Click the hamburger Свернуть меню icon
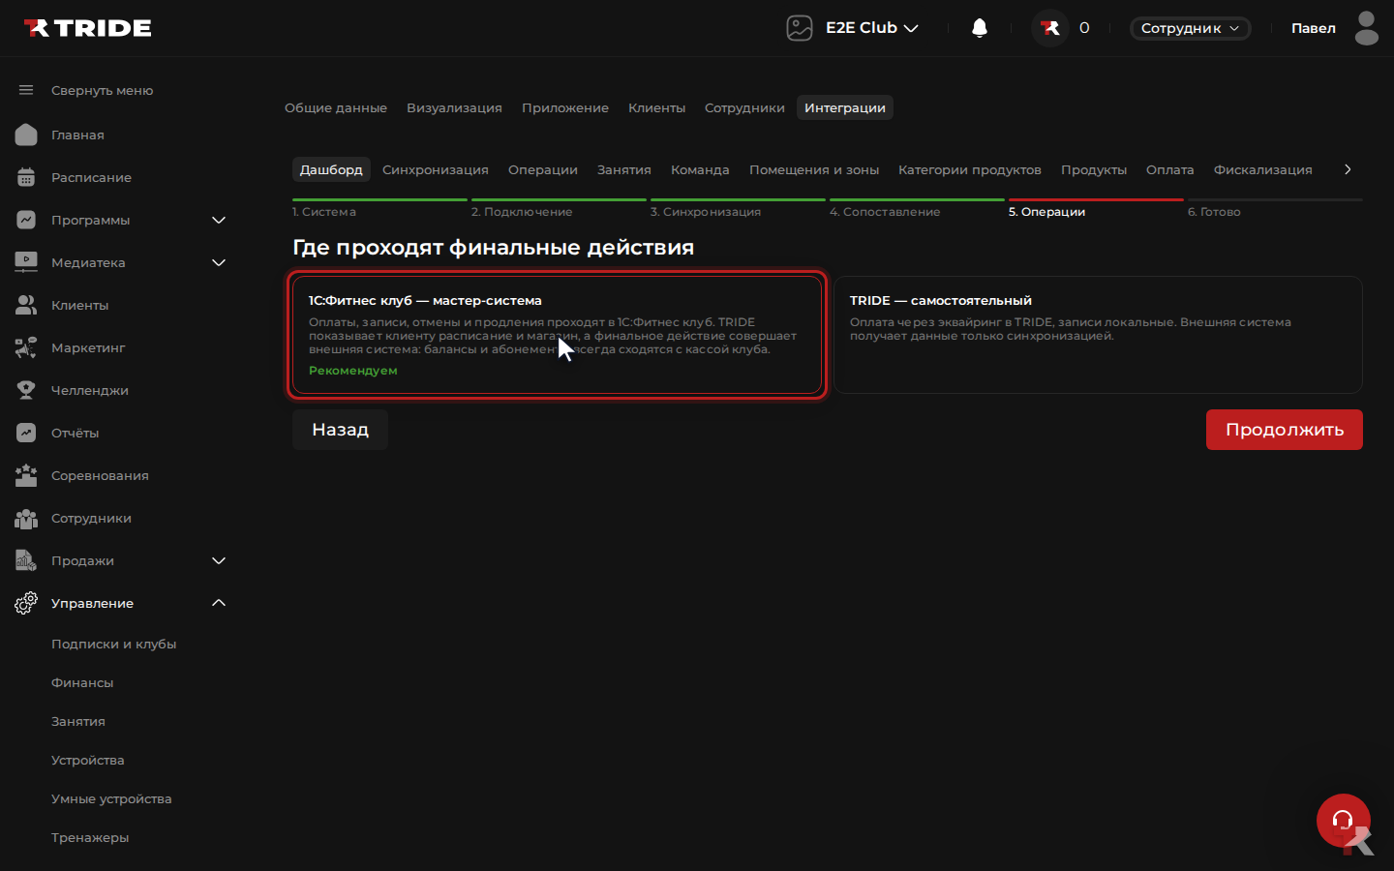1394x871 pixels. 26,90
